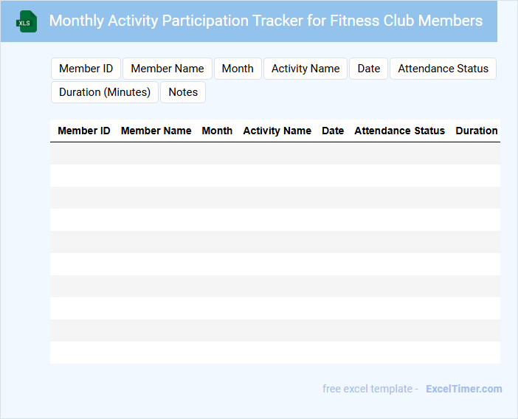Image resolution: width=518 pixels, height=419 pixels.
Task: Click the Member ID column header
Action: click(84, 131)
